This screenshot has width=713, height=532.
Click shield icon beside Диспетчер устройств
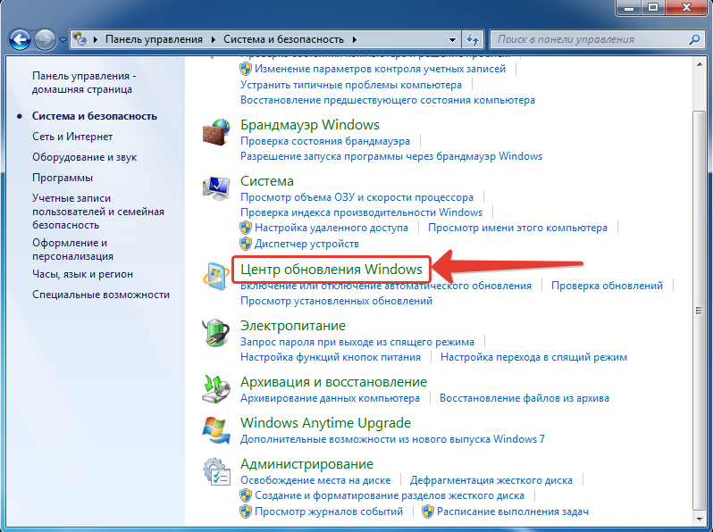[x=246, y=244]
